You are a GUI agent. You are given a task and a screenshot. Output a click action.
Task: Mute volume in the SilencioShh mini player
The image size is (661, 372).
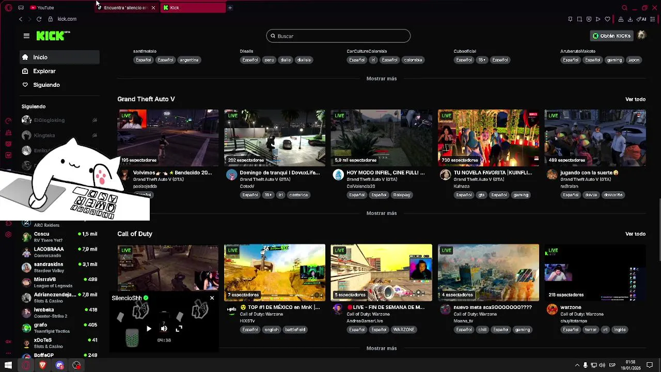(x=164, y=329)
